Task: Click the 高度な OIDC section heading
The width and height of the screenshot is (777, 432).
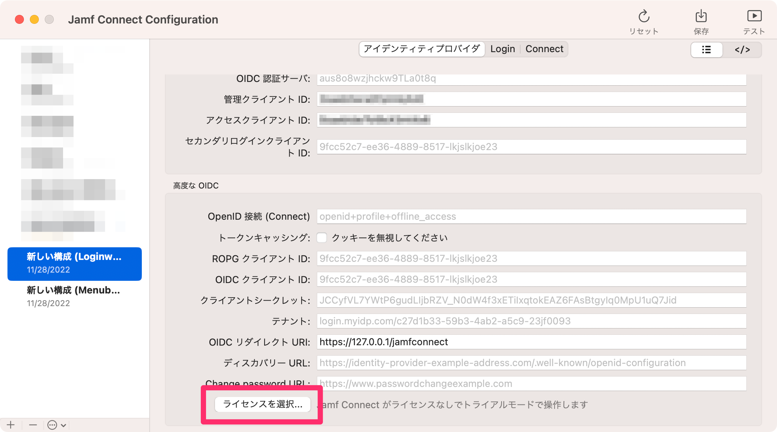Action: (x=196, y=185)
